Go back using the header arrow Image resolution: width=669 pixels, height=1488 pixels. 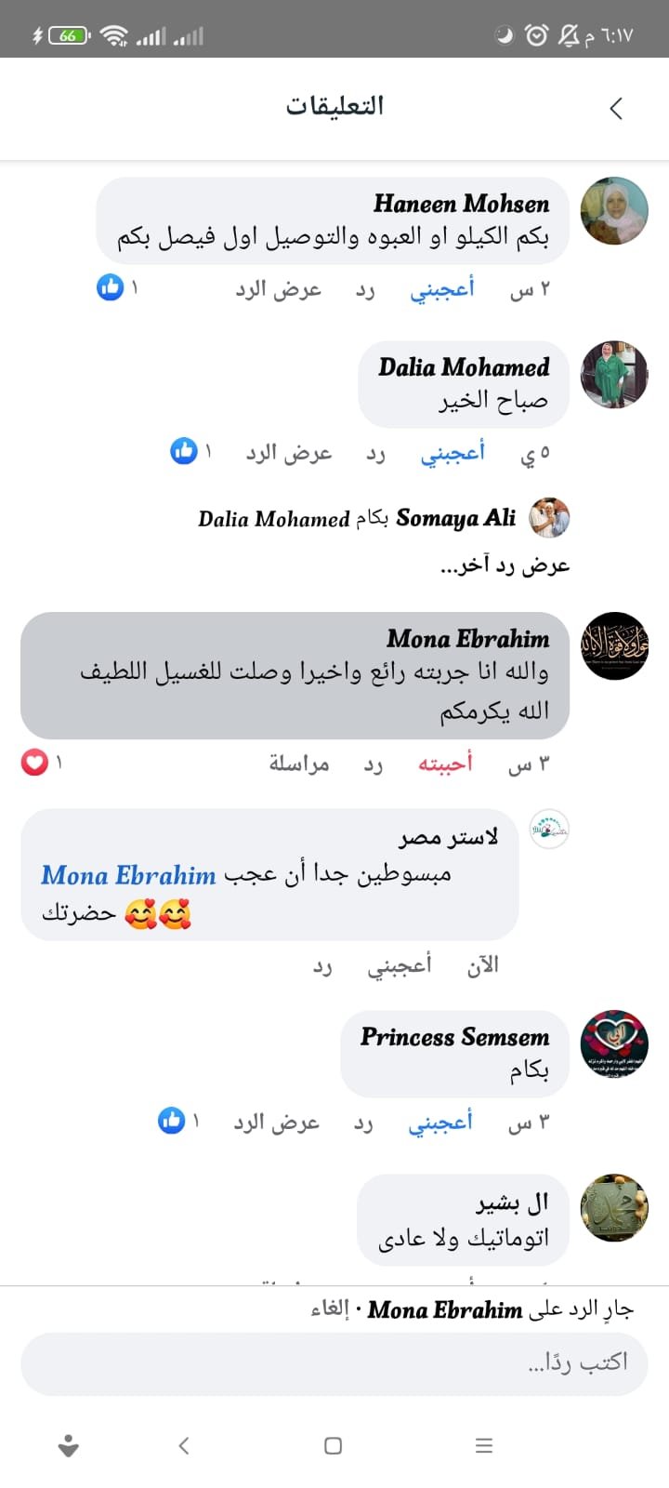click(x=616, y=109)
